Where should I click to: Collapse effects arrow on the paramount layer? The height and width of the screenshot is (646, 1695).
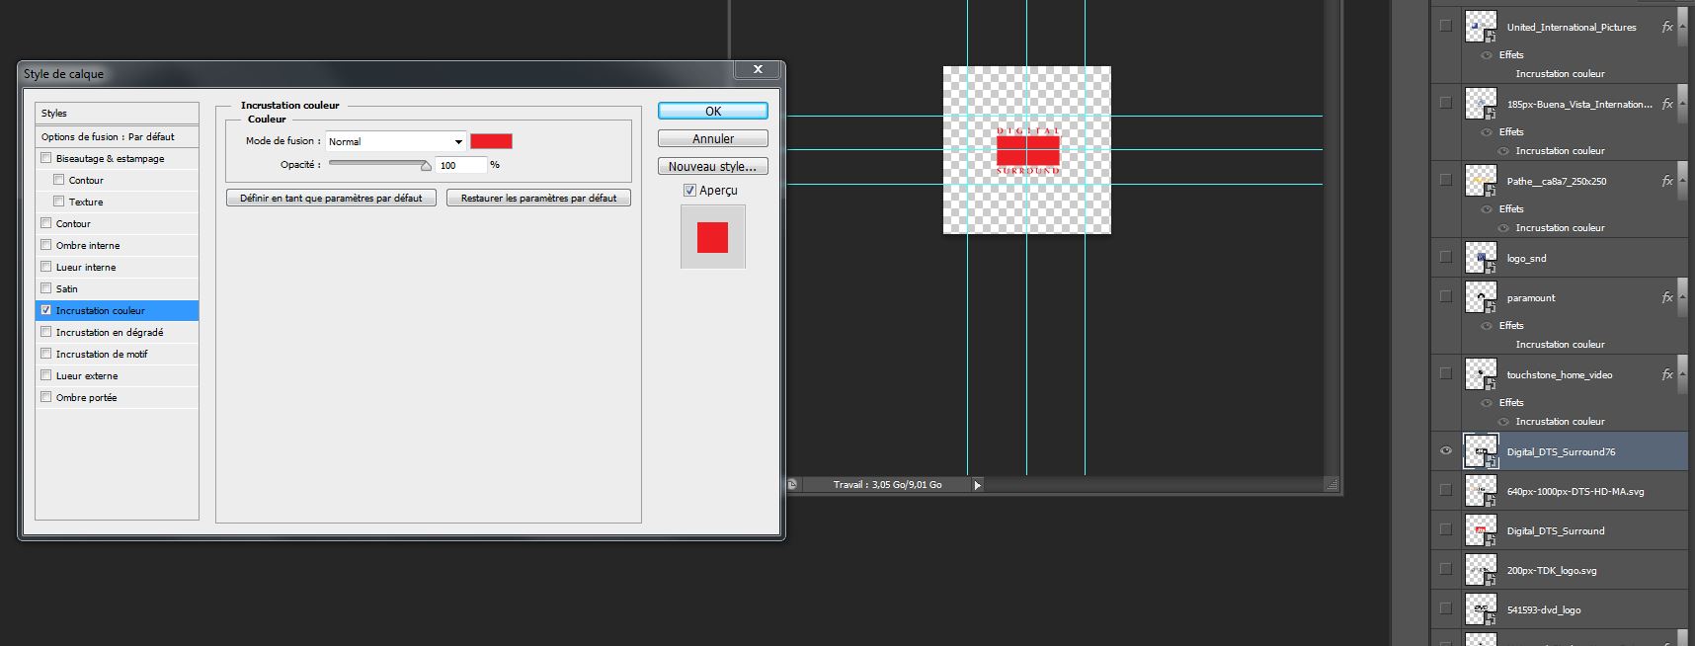click(1683, 297)
